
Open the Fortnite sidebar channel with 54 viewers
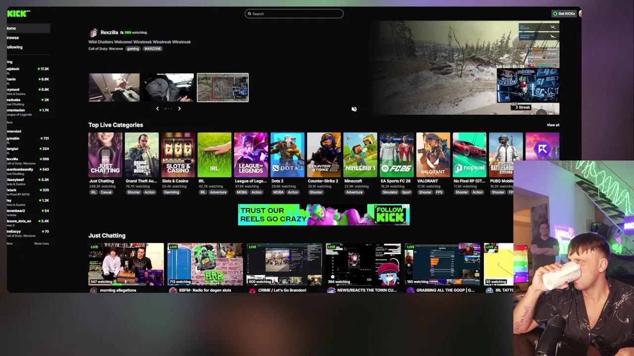pyautogui.click(x=28, y=213)
